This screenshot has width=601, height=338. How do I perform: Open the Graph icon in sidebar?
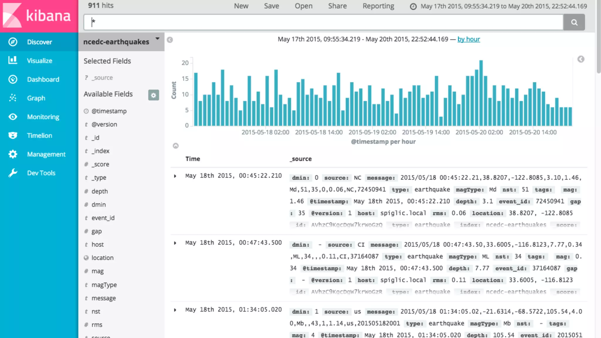click(13, 98)
